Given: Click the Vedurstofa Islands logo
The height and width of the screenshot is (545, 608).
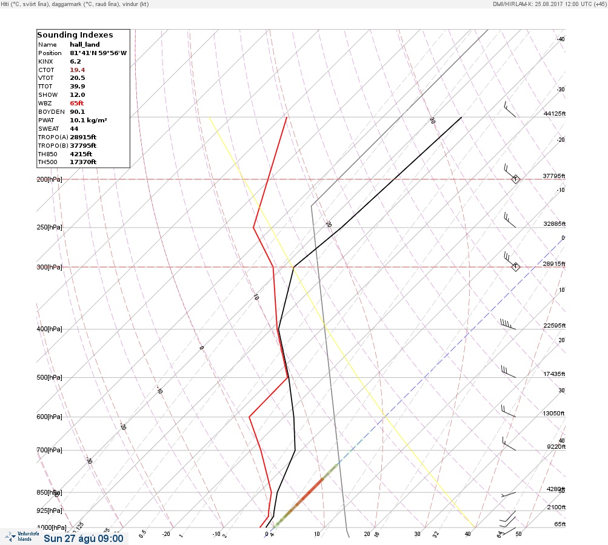Looking at the screenshot, I should [22, 537].
